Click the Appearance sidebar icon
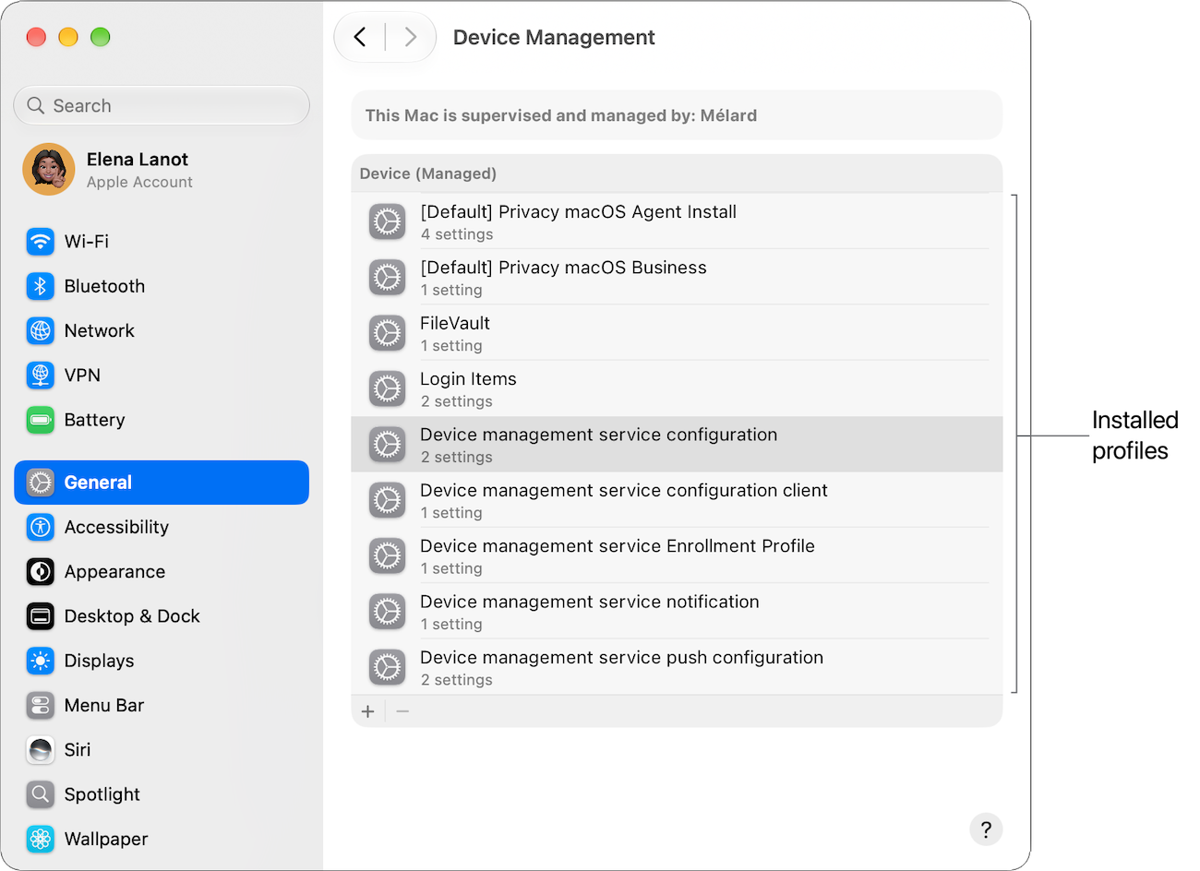1200x871 pixels. (41, 572)
